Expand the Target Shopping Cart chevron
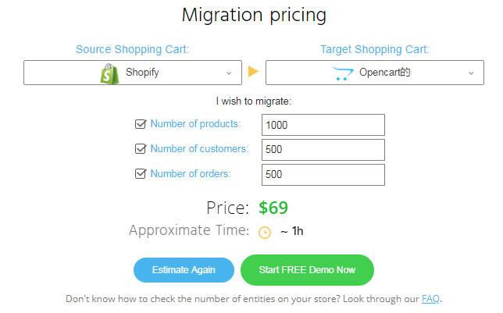 click(471, 73)
